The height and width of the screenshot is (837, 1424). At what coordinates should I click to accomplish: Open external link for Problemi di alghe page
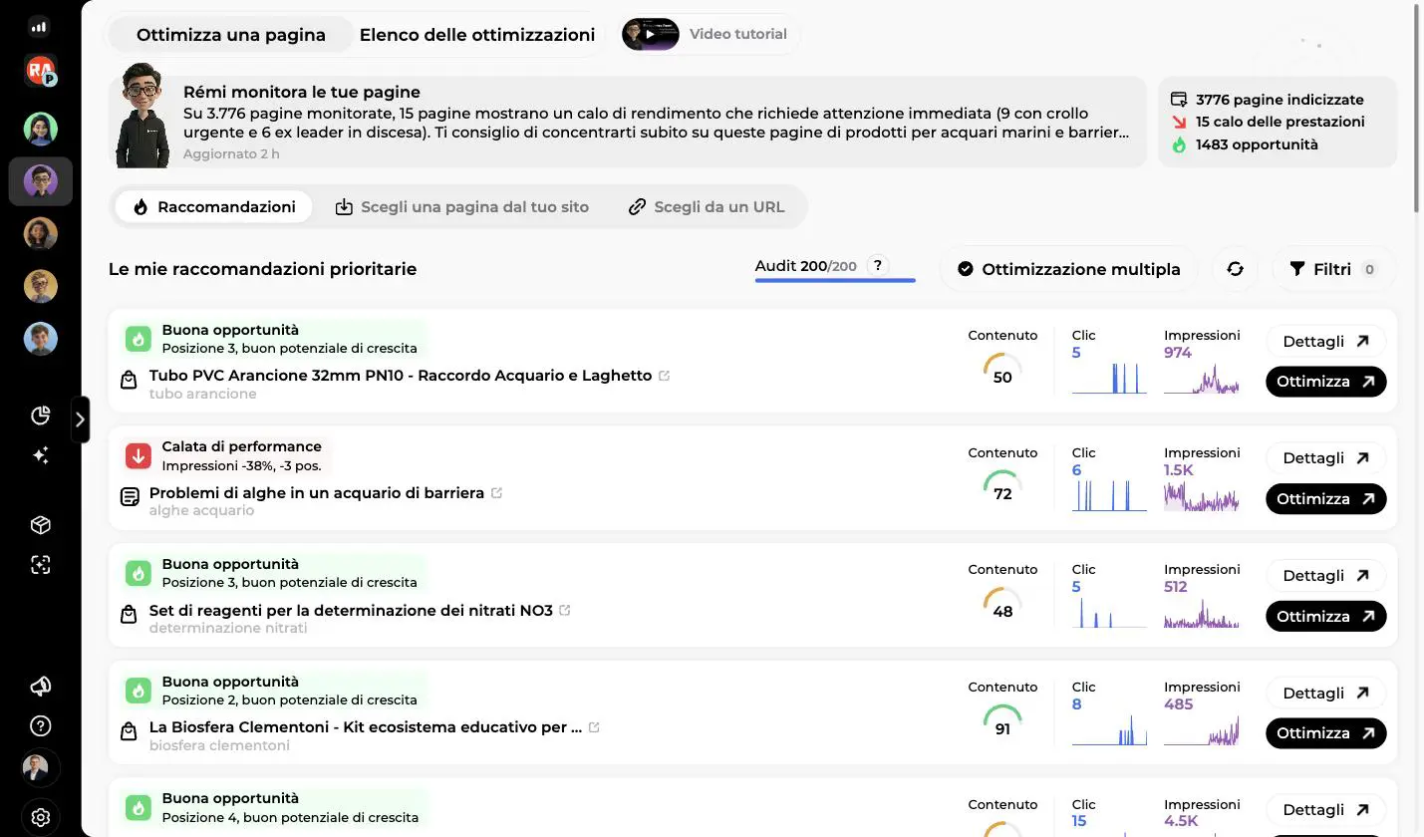(497, 493)
